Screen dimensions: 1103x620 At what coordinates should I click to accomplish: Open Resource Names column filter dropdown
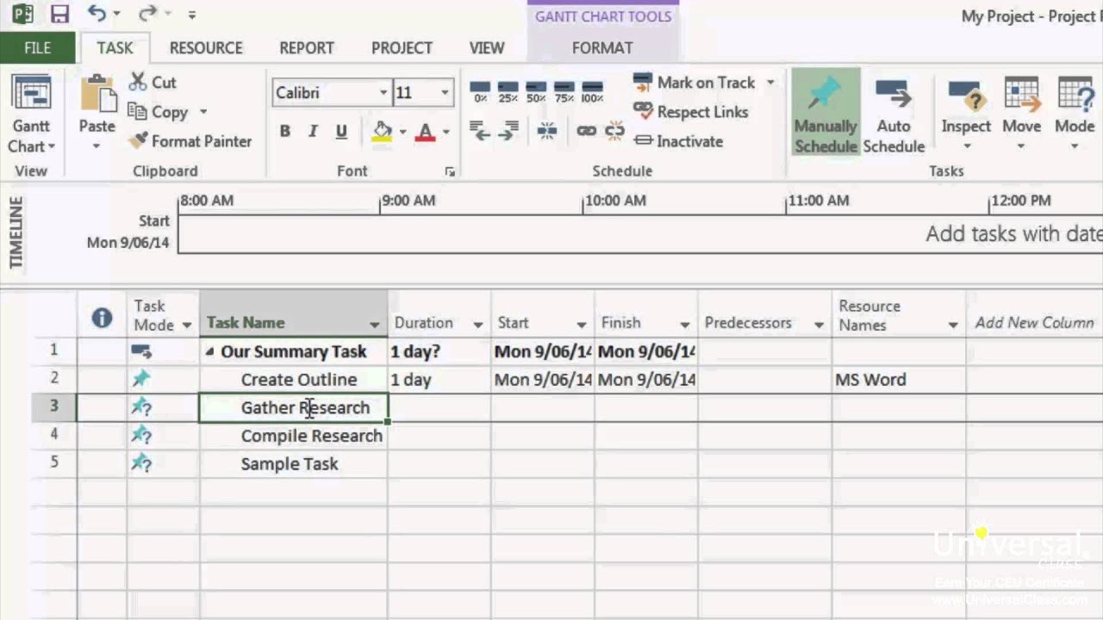click(953, 325)
